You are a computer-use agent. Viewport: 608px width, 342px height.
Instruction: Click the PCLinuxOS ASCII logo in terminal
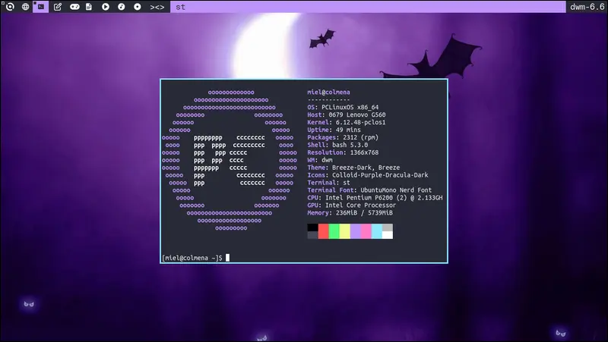click(230, 160)
